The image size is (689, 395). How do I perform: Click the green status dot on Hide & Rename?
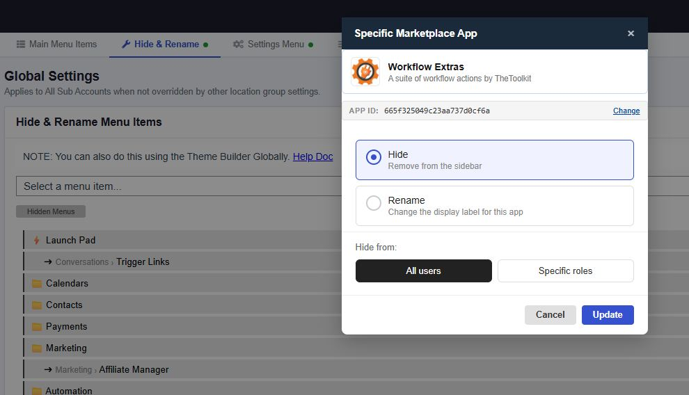click(x=205, y=45)
